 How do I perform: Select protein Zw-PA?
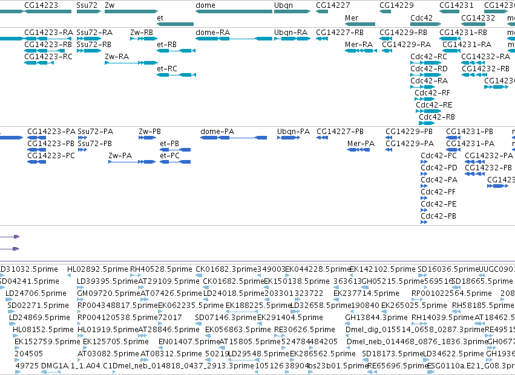[x=120, y=156]
